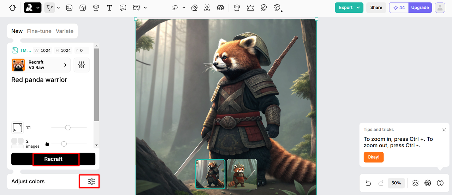Open the 50% zoom level control

[x=396, y=183]
